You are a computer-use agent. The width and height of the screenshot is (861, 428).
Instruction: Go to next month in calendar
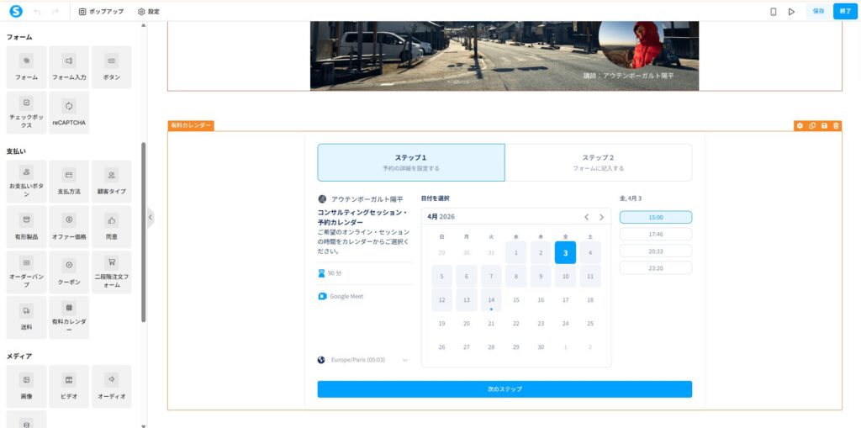[601, 217]
